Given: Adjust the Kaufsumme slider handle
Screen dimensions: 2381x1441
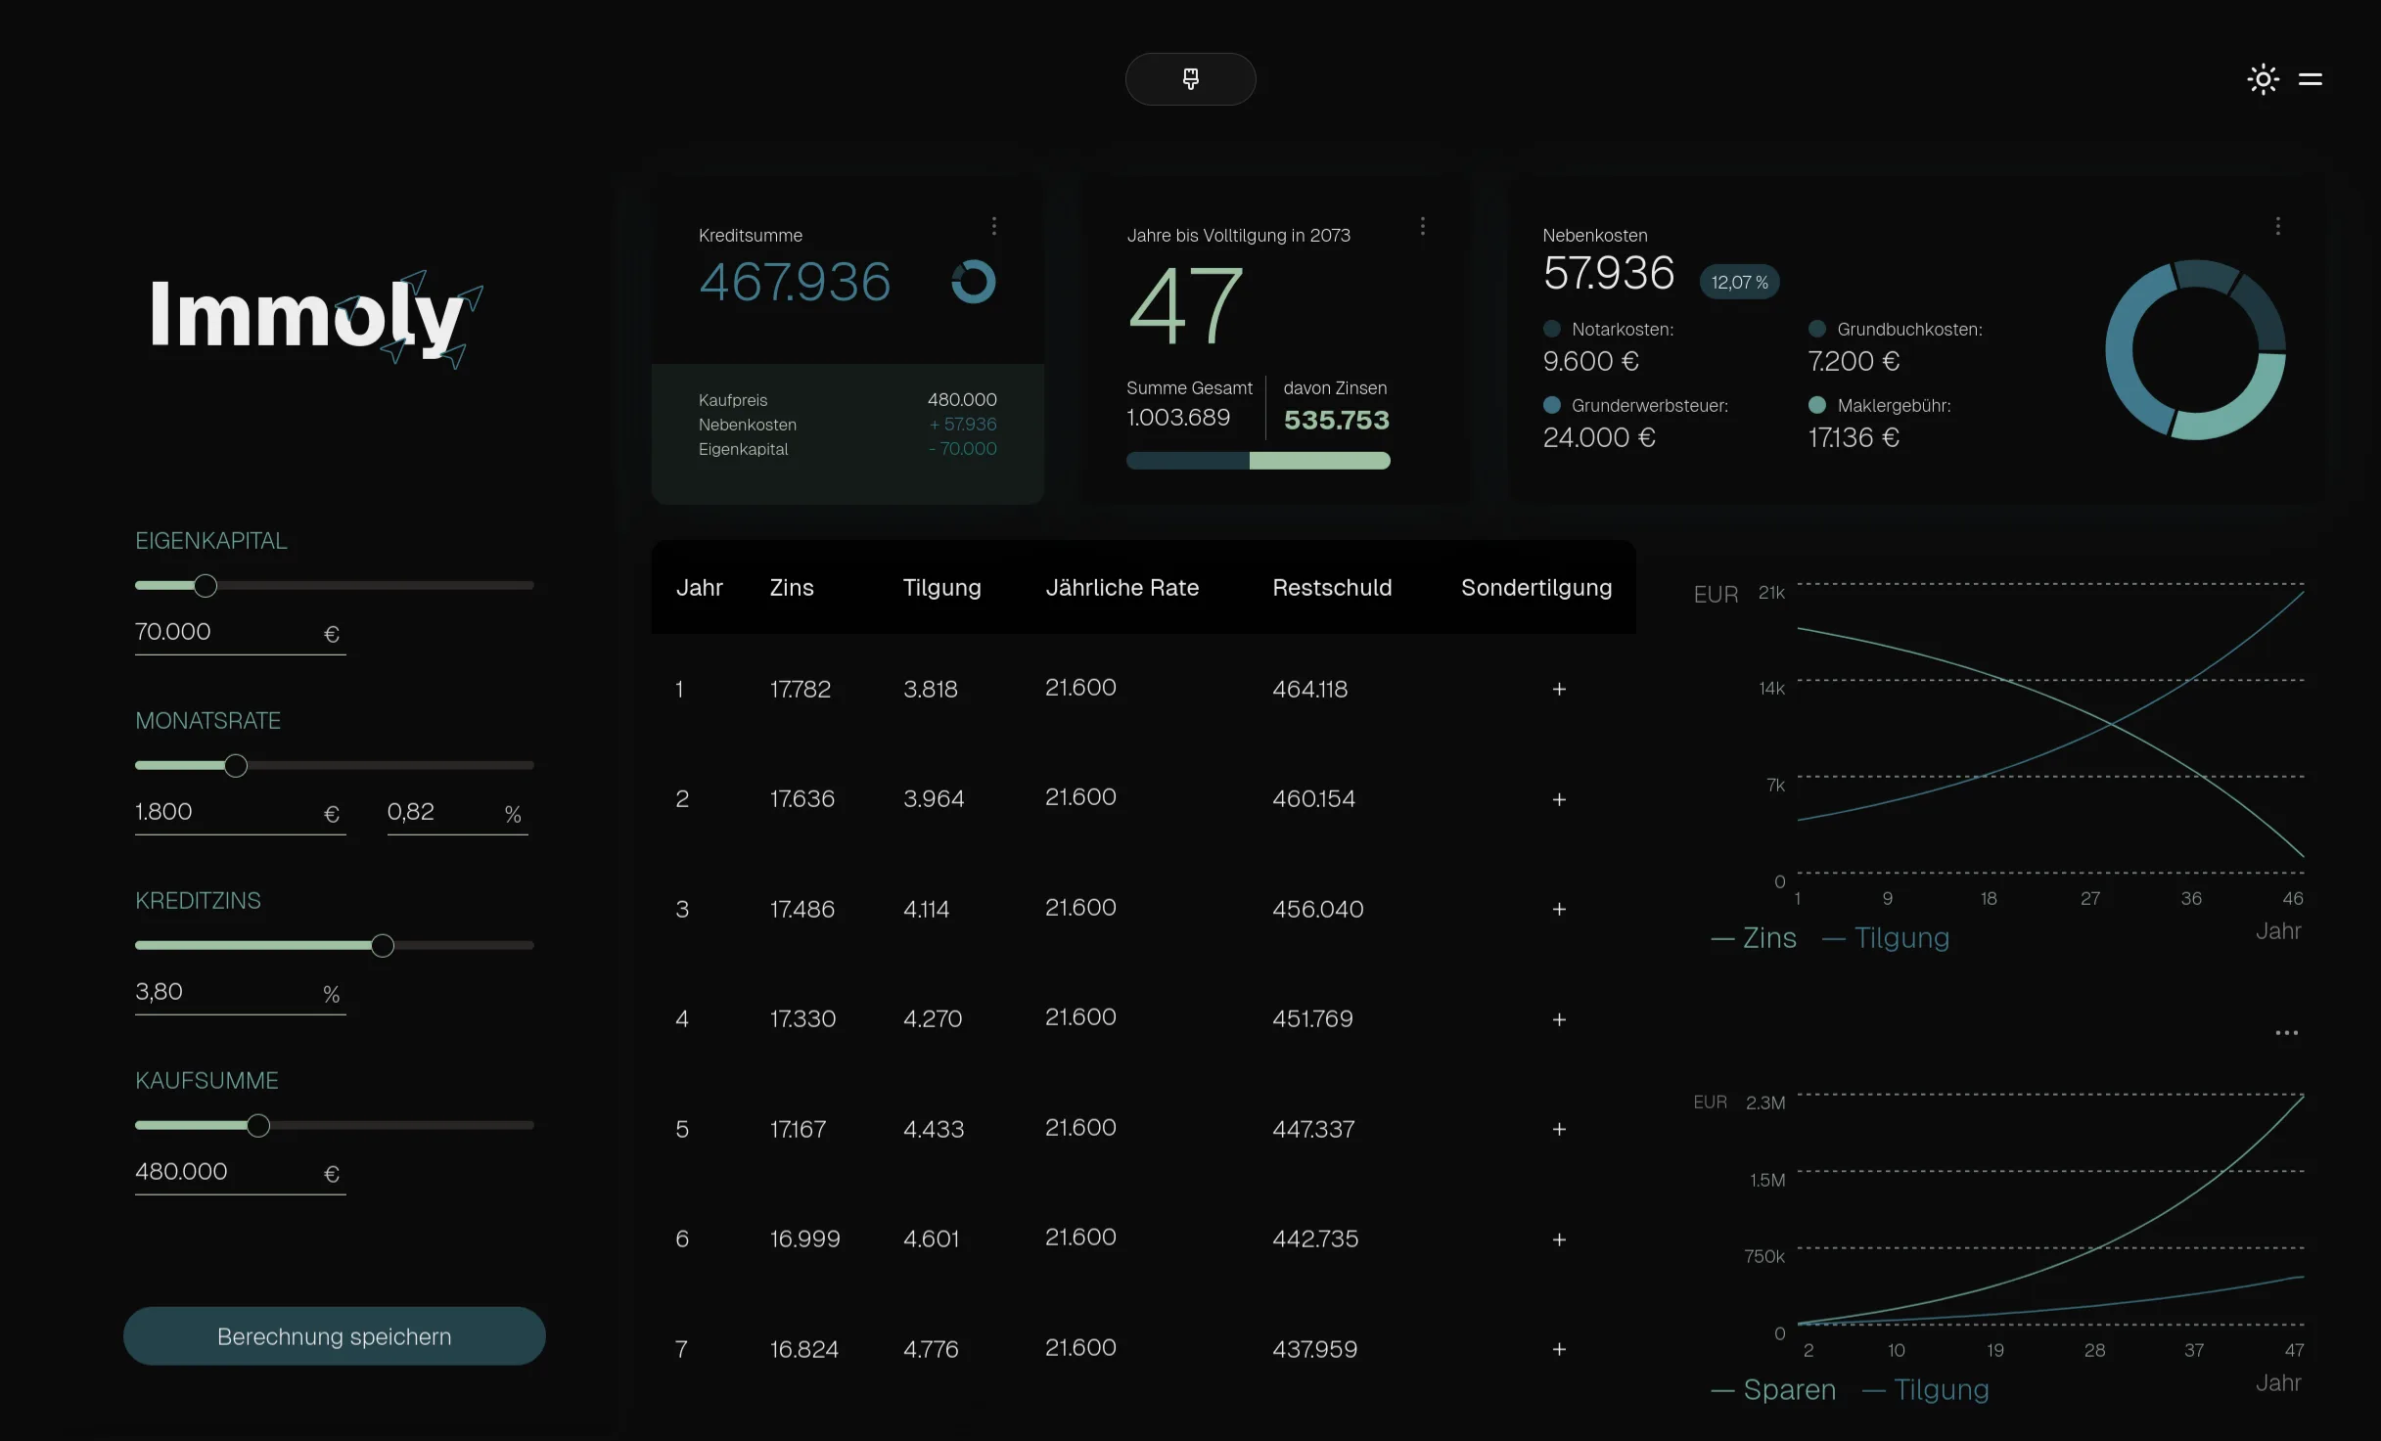Looking at the screenshot, I should pos(257,1126).
